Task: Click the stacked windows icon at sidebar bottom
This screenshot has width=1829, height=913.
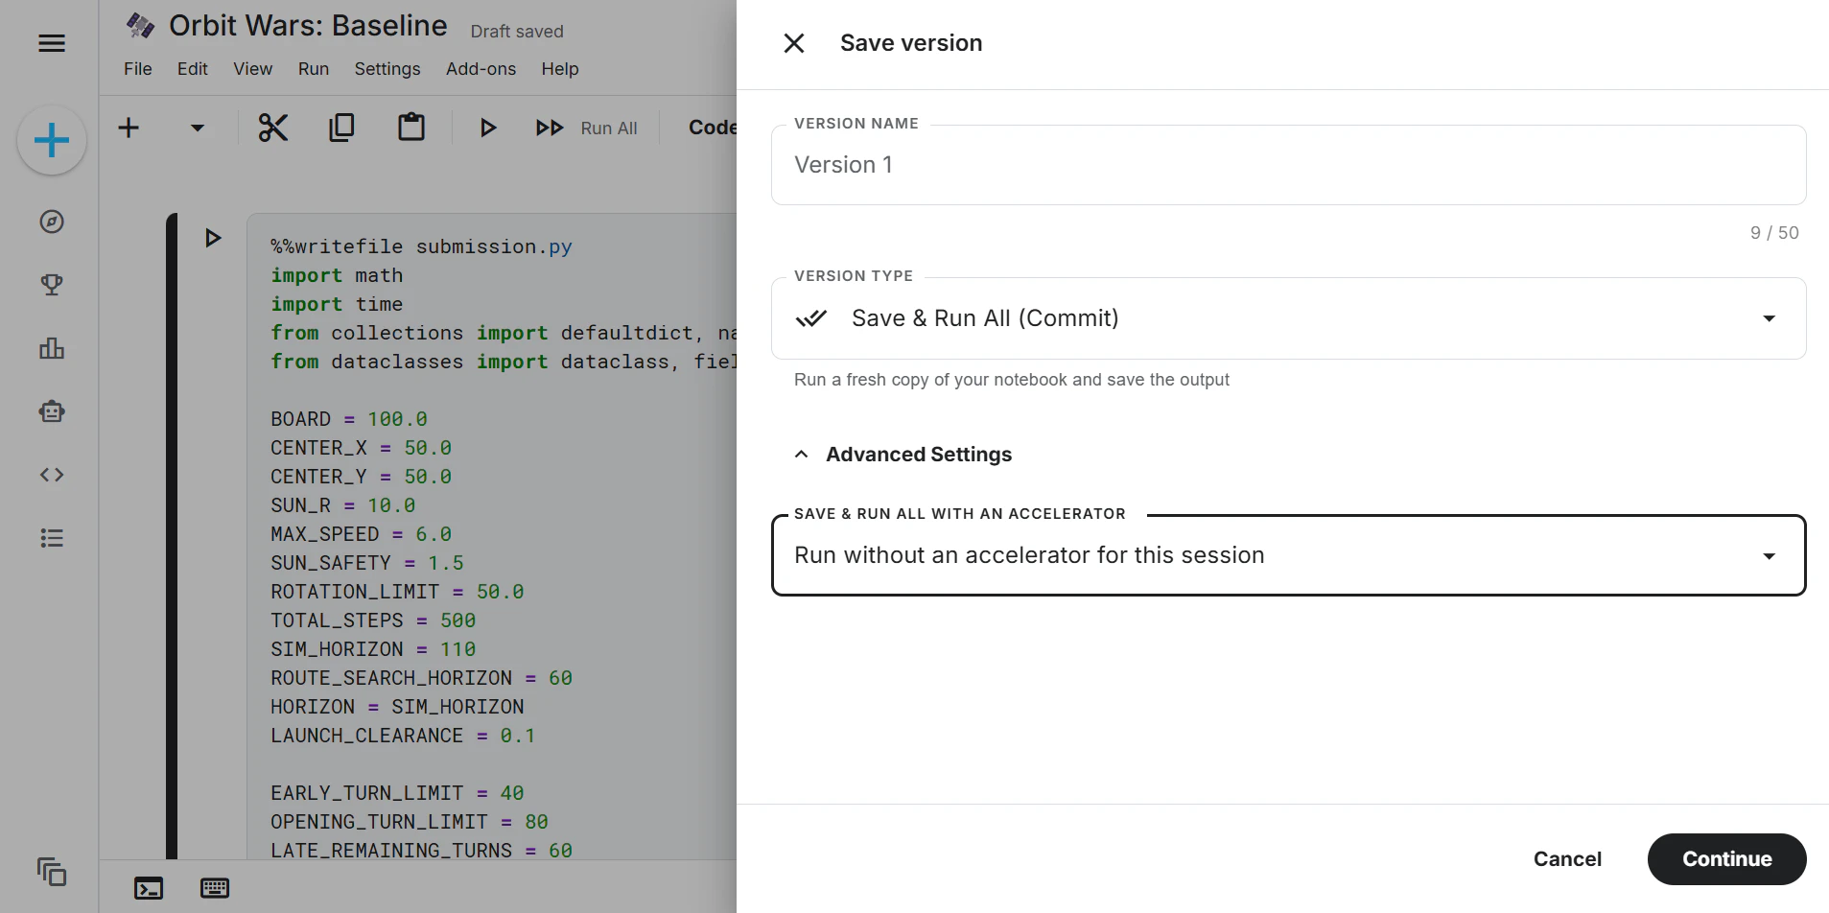Action: point(52,872)
